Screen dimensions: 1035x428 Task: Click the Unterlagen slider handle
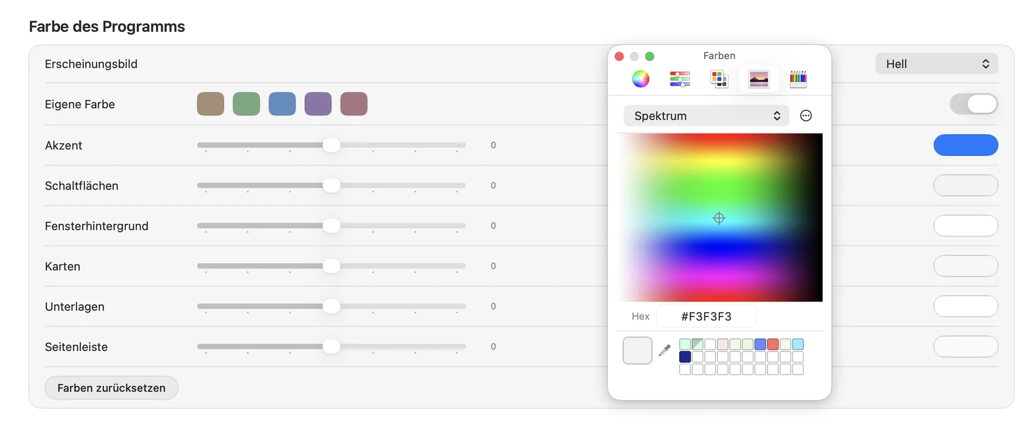[x=331, y=306]
